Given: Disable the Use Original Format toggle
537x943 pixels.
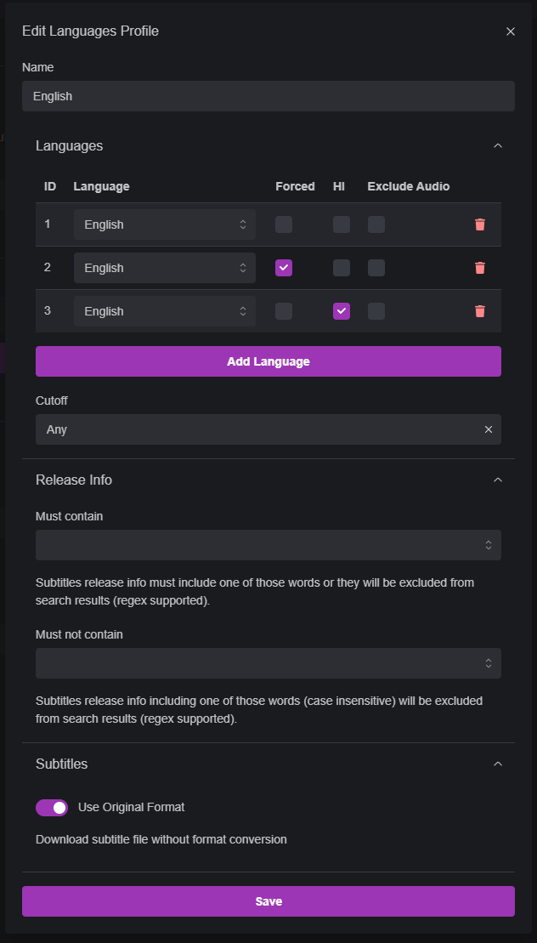Looking at the screenshot, I should 52,807.
